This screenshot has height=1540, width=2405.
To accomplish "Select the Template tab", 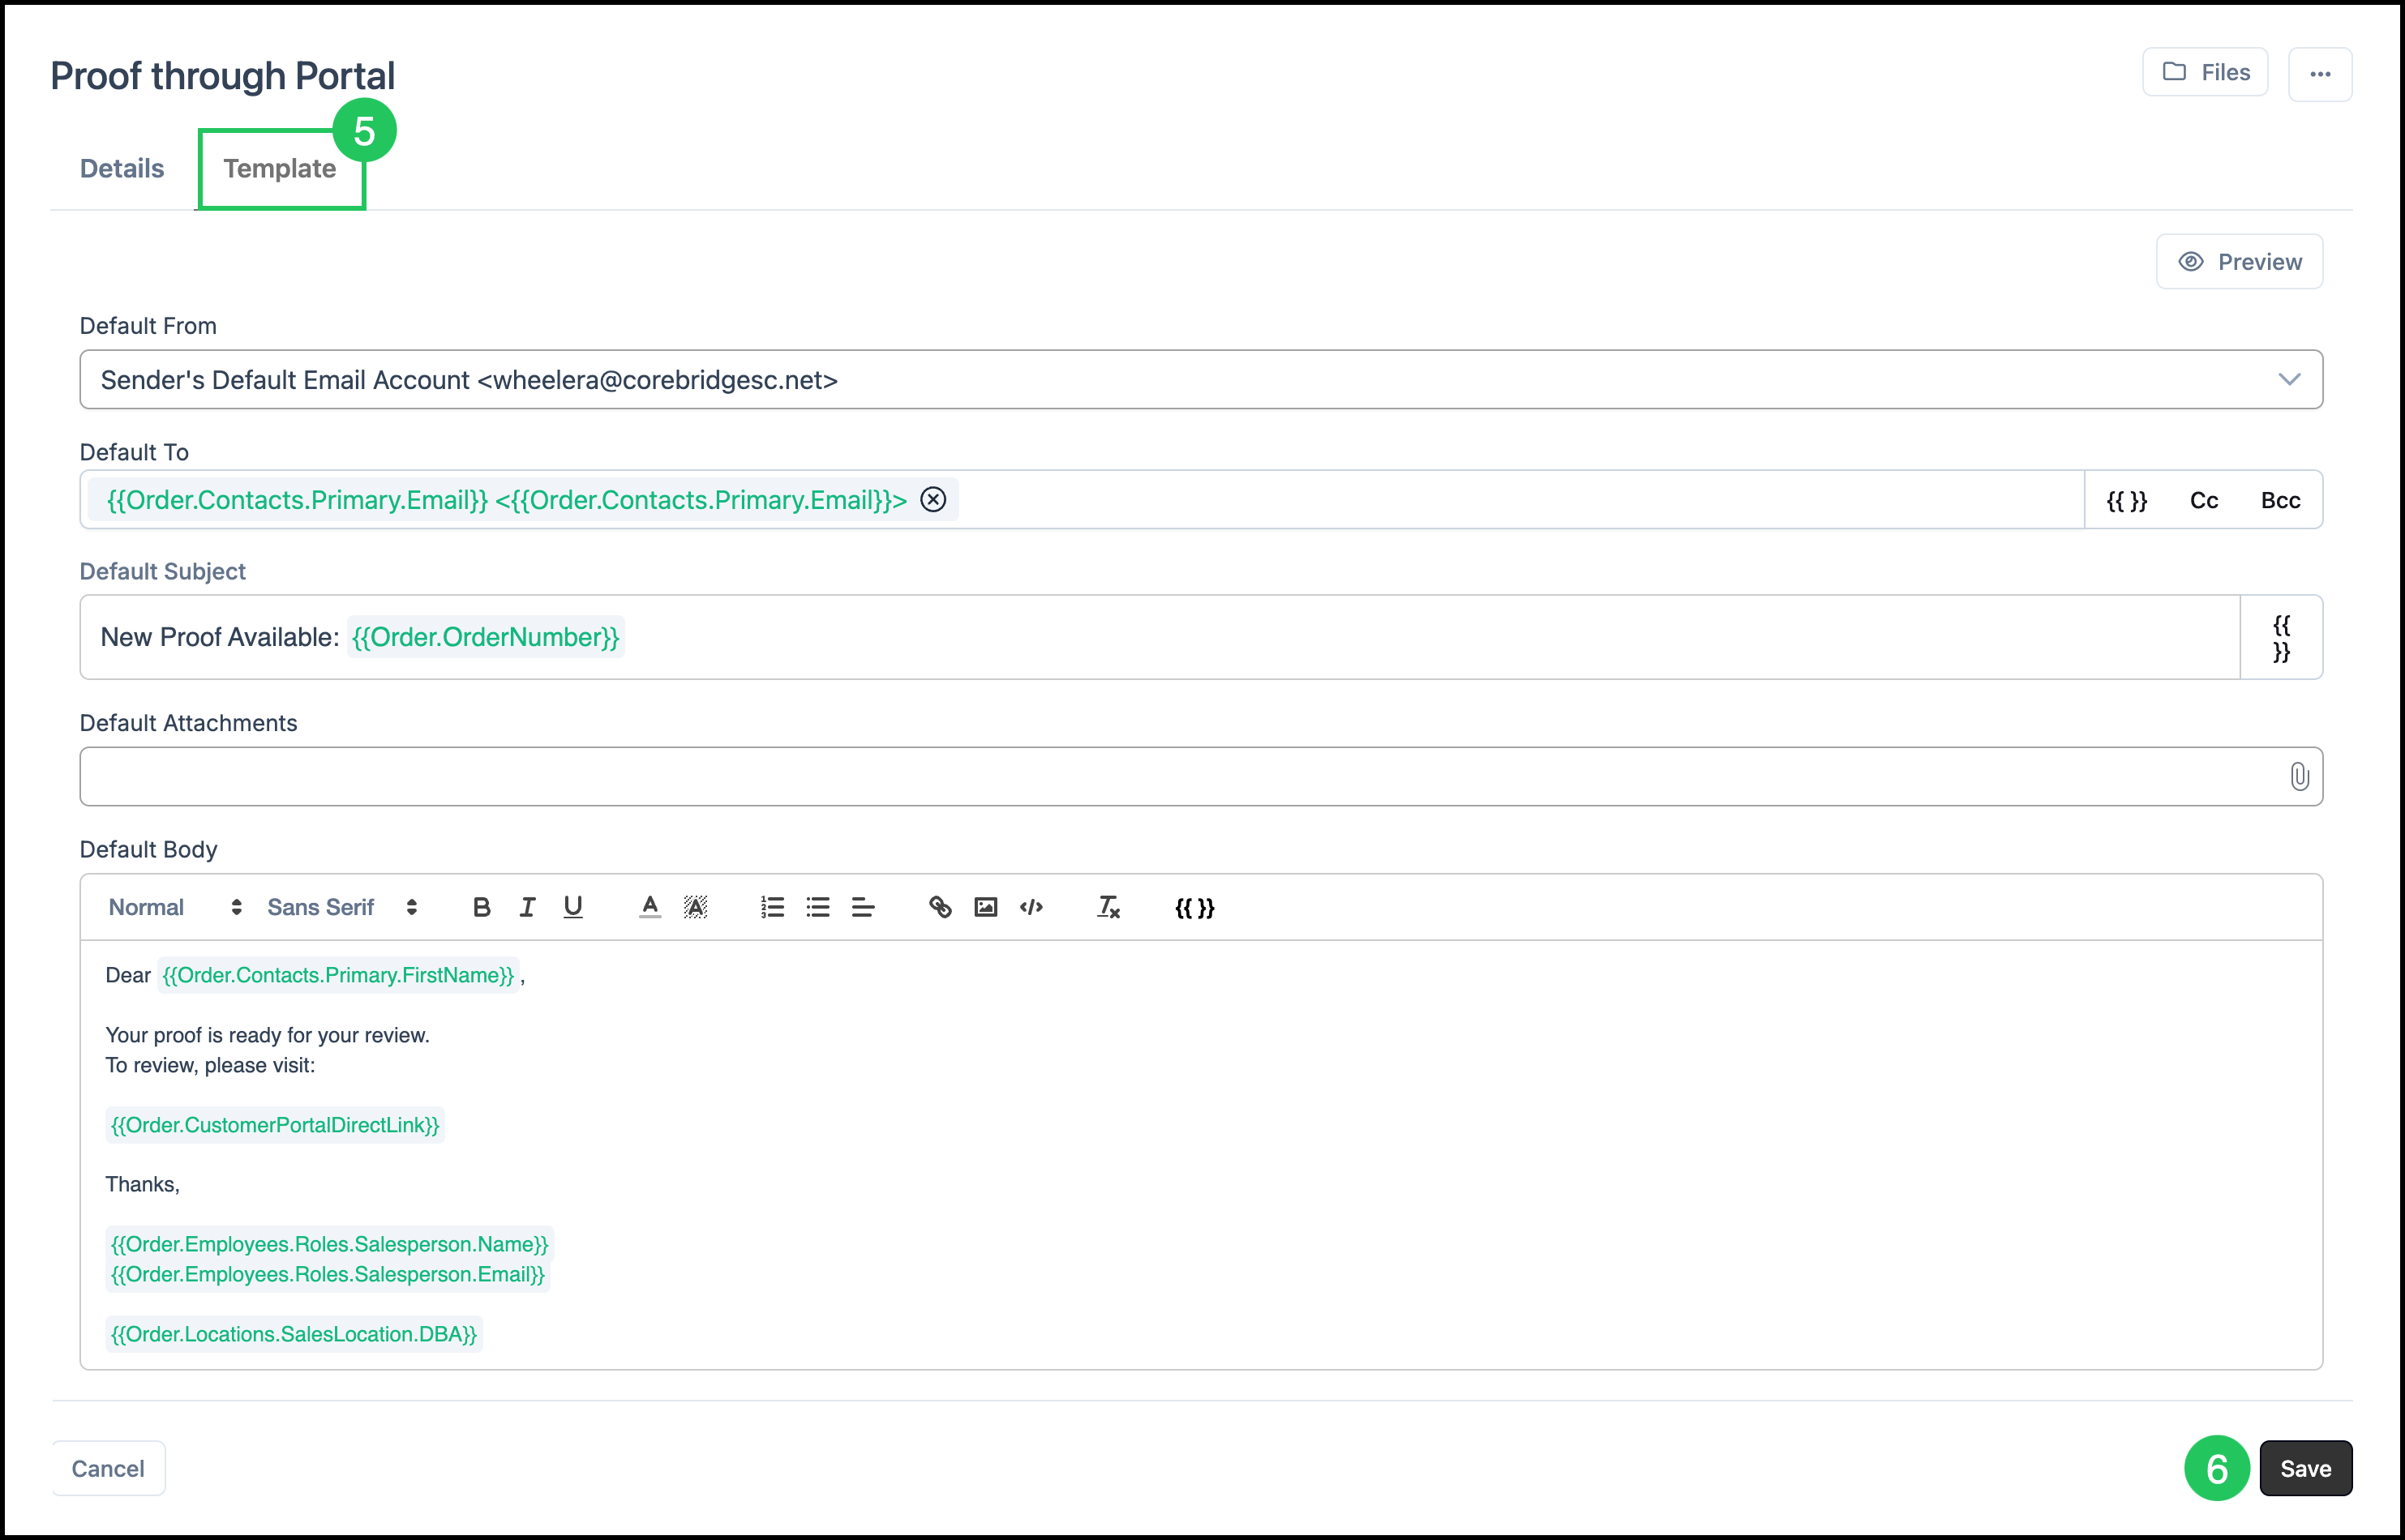I will point(279,168).
